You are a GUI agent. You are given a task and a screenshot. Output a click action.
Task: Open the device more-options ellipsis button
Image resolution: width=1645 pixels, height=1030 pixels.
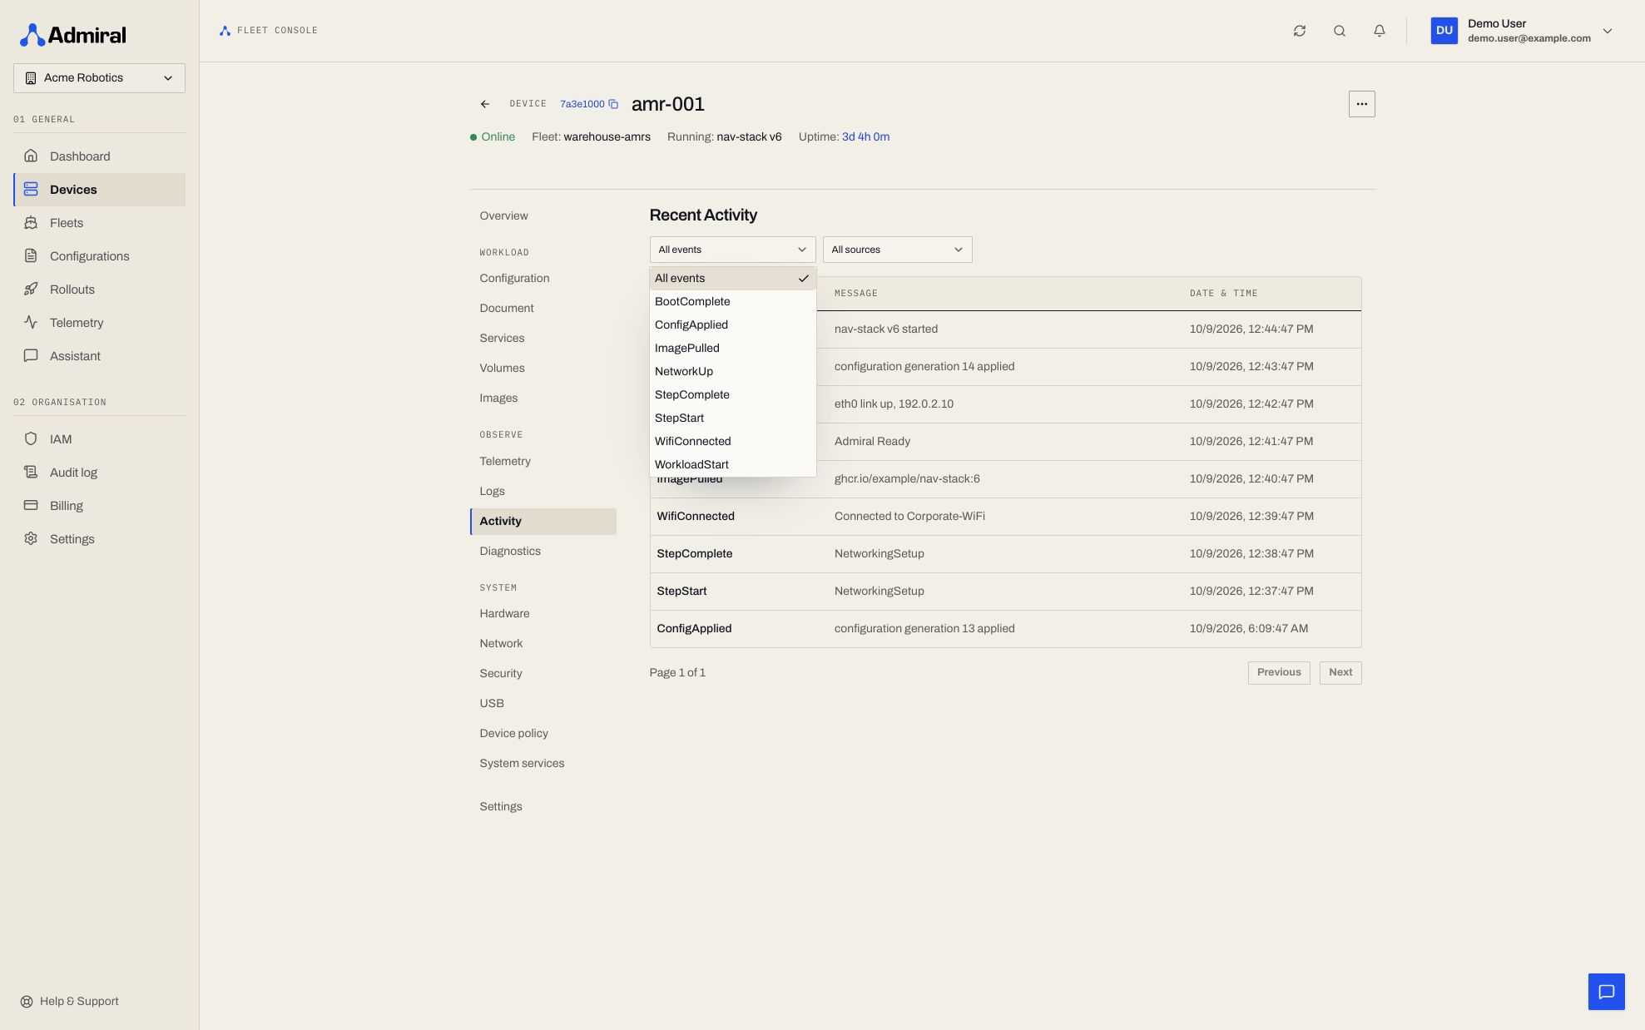coord(1361,104)
